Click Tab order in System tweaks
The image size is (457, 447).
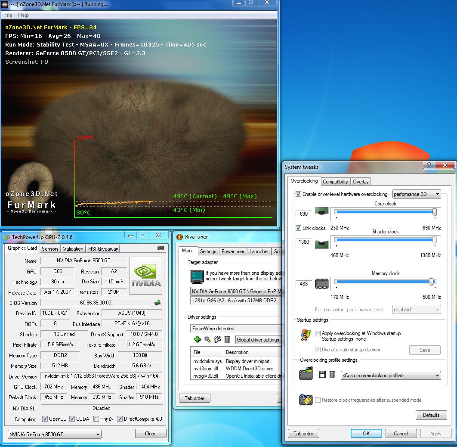coord(303,433)
